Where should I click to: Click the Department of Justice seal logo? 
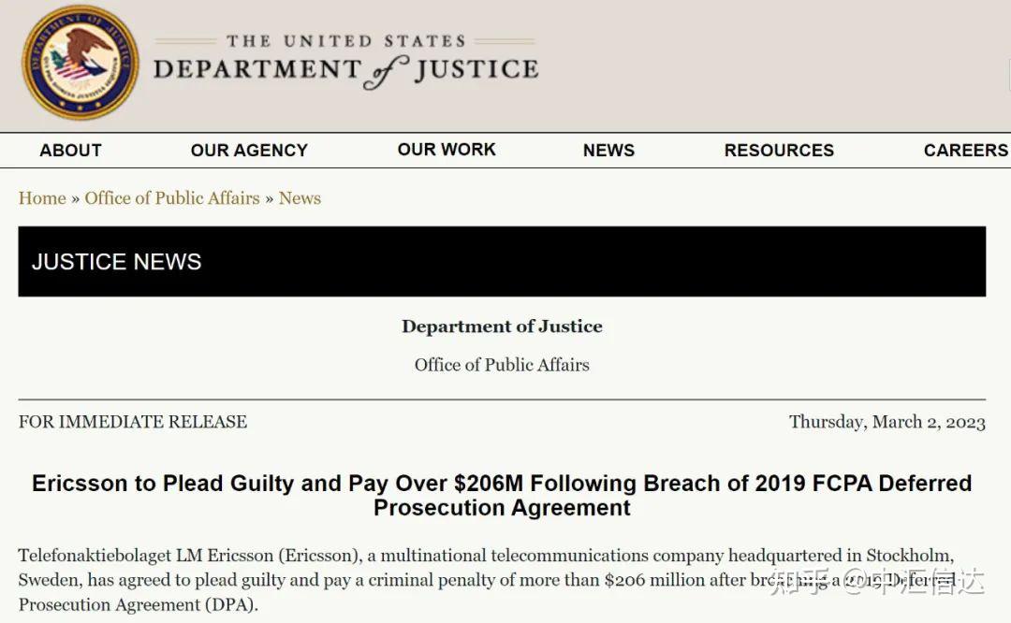[80, 63]
